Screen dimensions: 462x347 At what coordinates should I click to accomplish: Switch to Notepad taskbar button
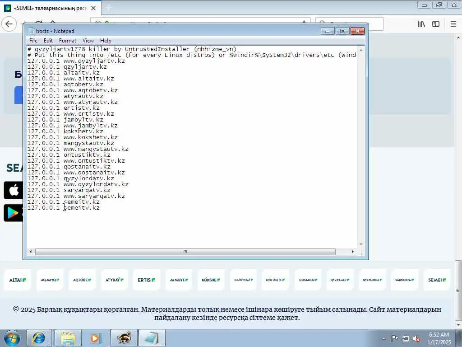click(152, 338)
